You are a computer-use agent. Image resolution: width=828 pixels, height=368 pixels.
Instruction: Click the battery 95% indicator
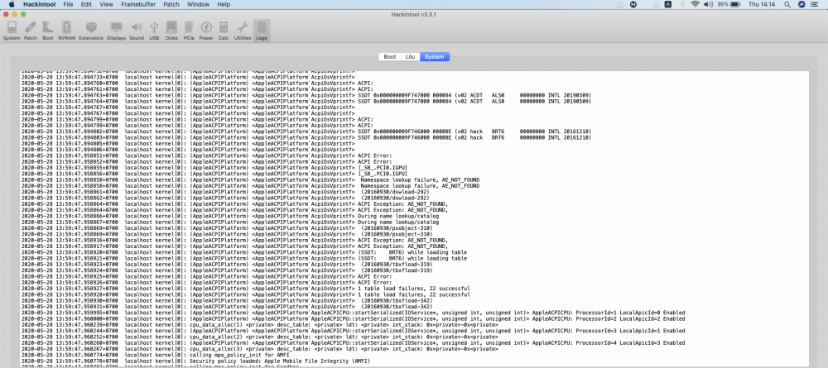click(729, 4)
